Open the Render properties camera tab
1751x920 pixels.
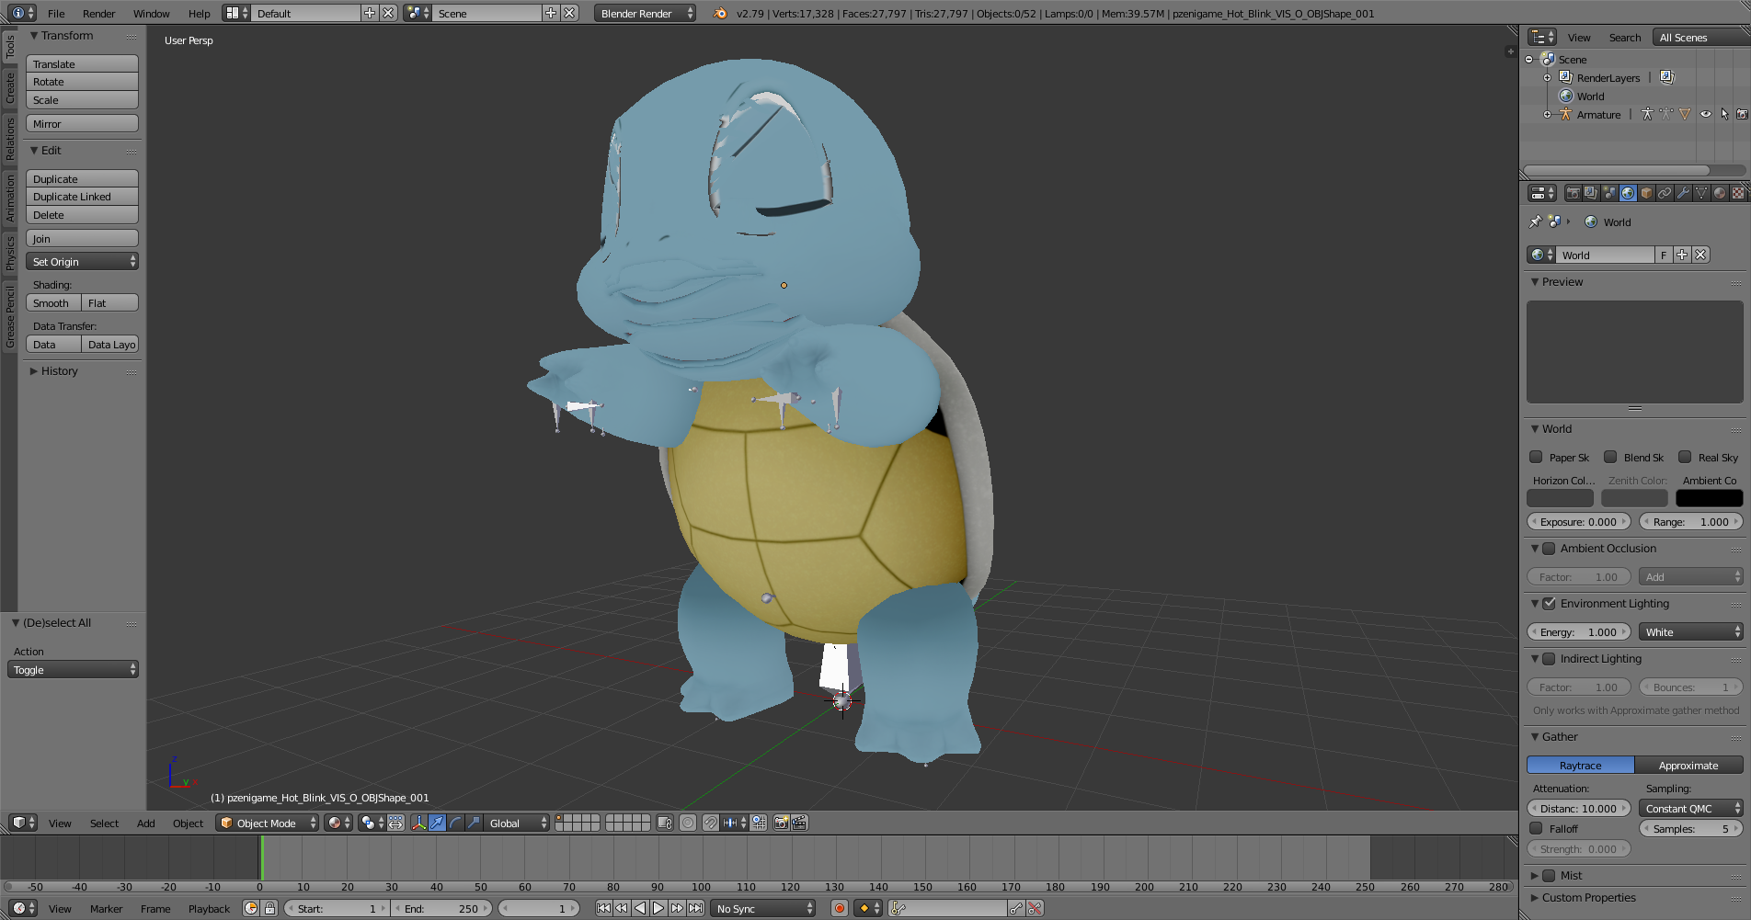coord(1573,193)
